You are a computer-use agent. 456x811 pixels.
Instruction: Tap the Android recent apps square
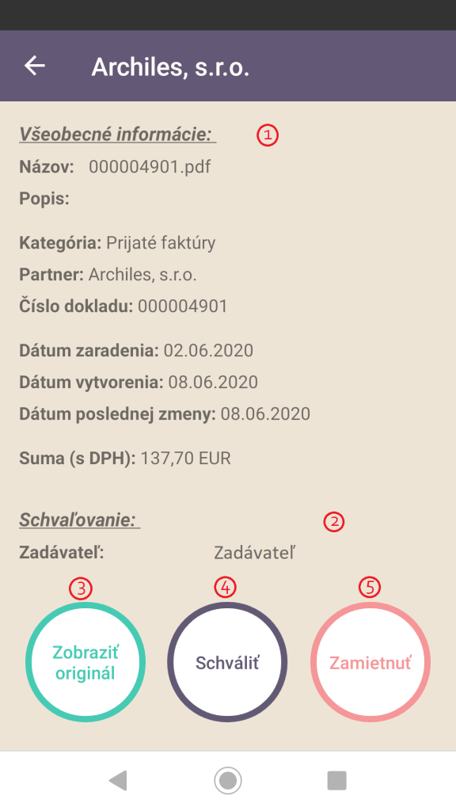coord(337,780)
